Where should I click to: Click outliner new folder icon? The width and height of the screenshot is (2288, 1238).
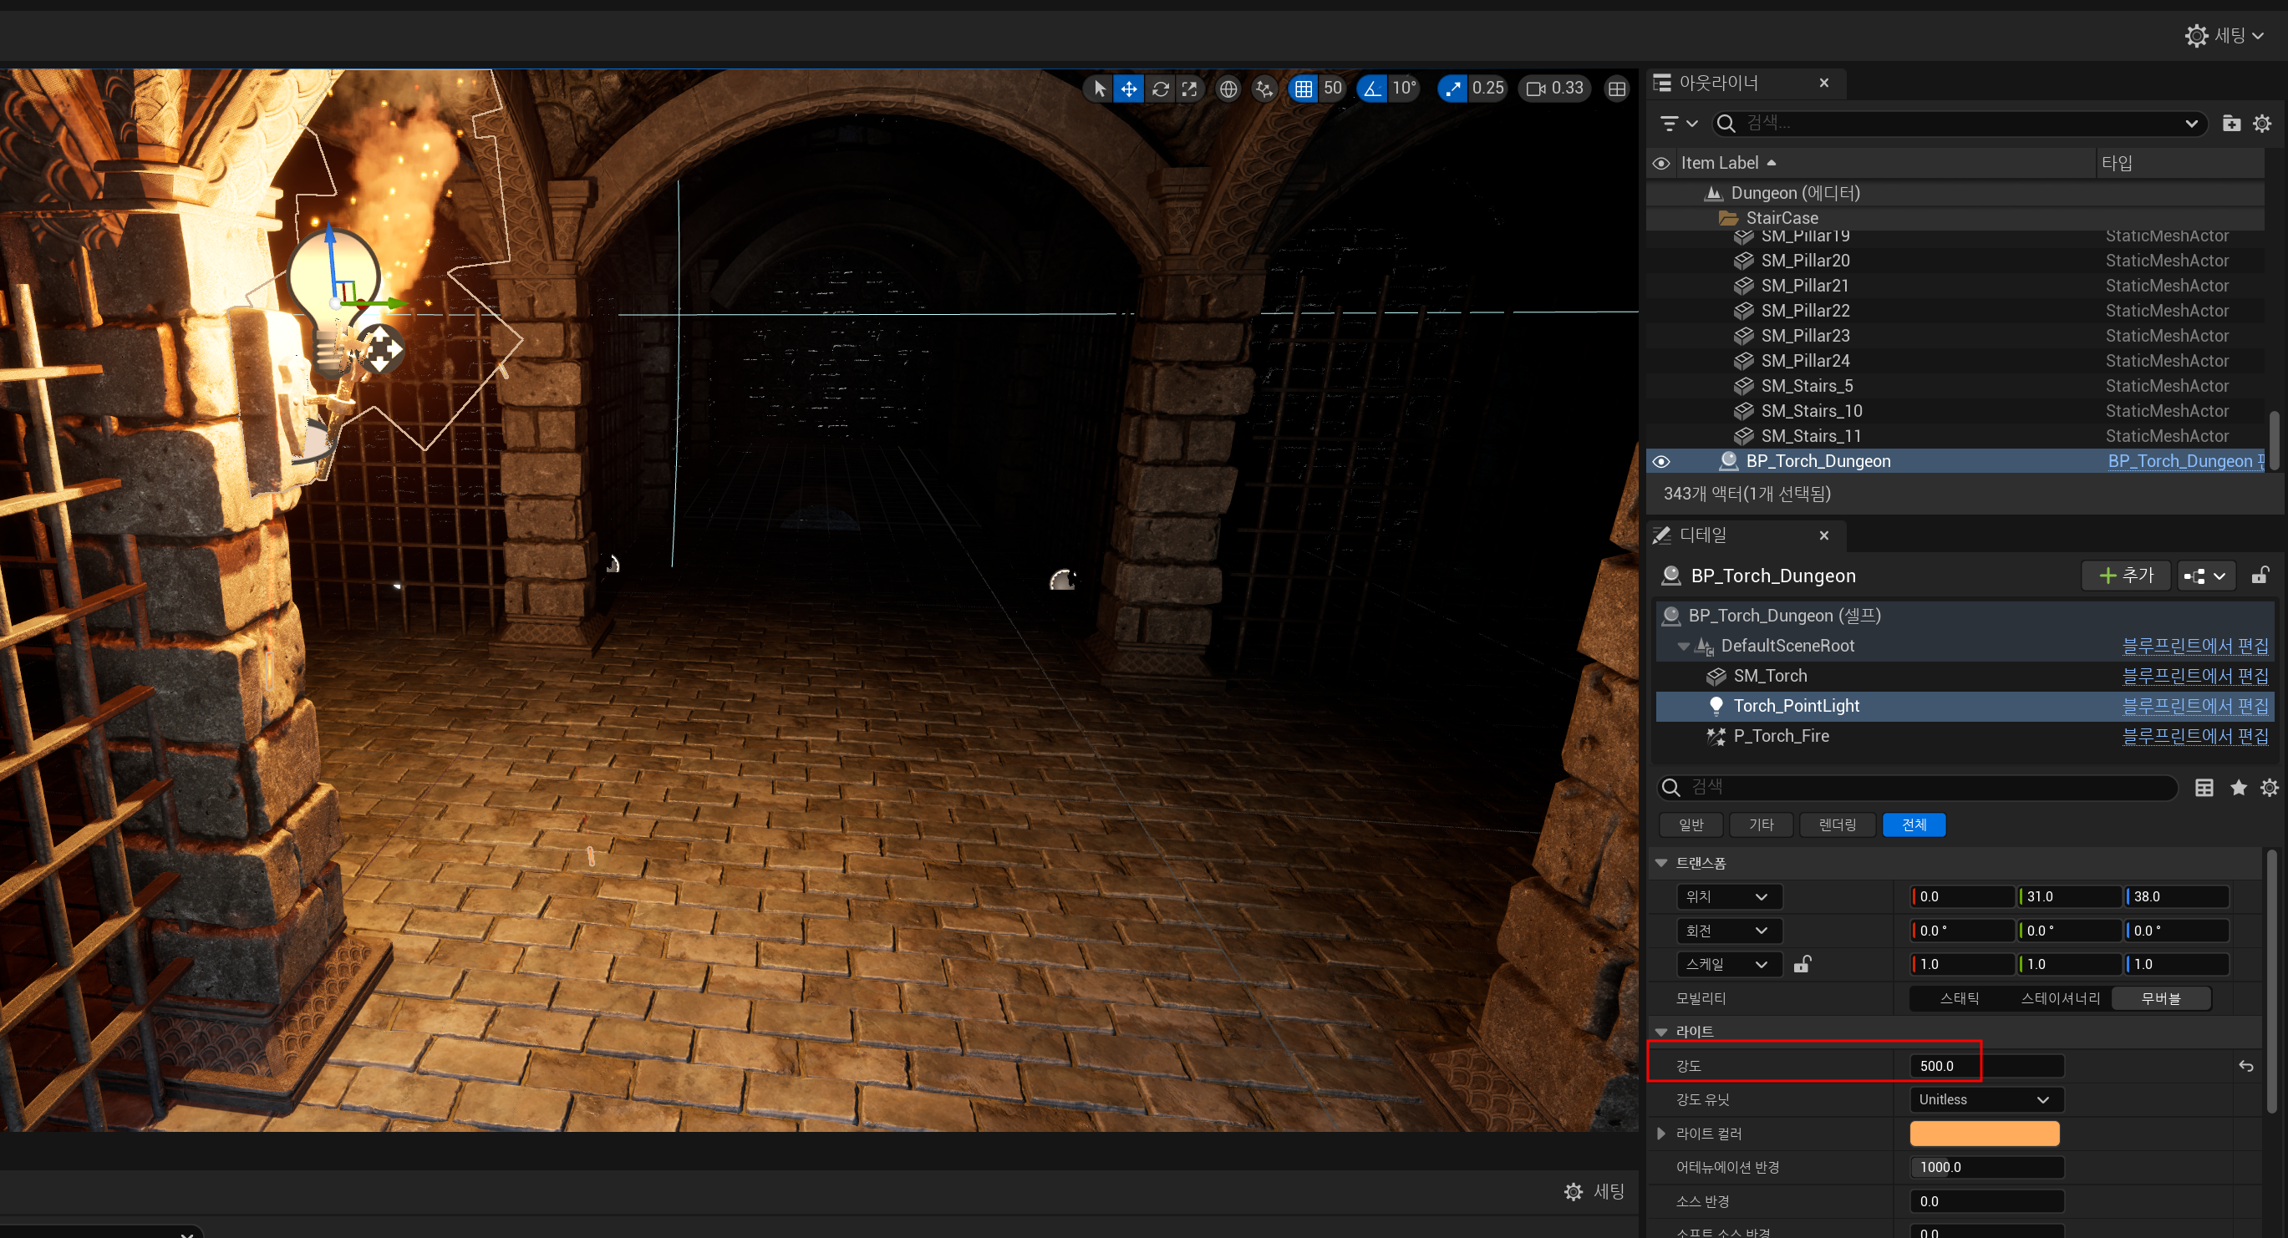point(2230,124)
